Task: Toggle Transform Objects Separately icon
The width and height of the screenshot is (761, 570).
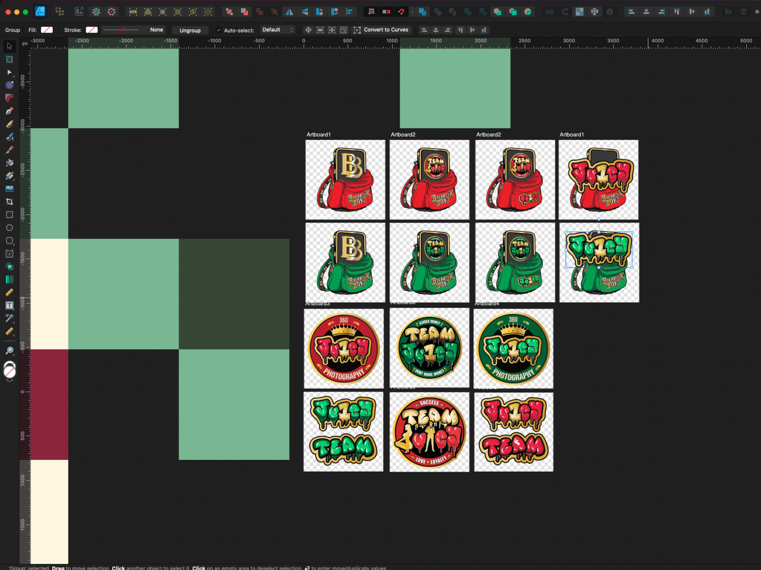Action: pyautogui.click(x=343, y=30)
